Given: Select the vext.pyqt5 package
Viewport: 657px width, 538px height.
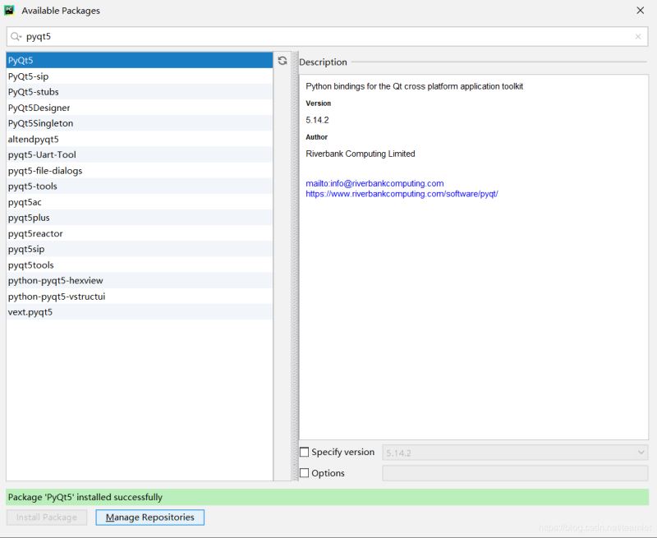Looking at the screenshot, I should point(30,312).
